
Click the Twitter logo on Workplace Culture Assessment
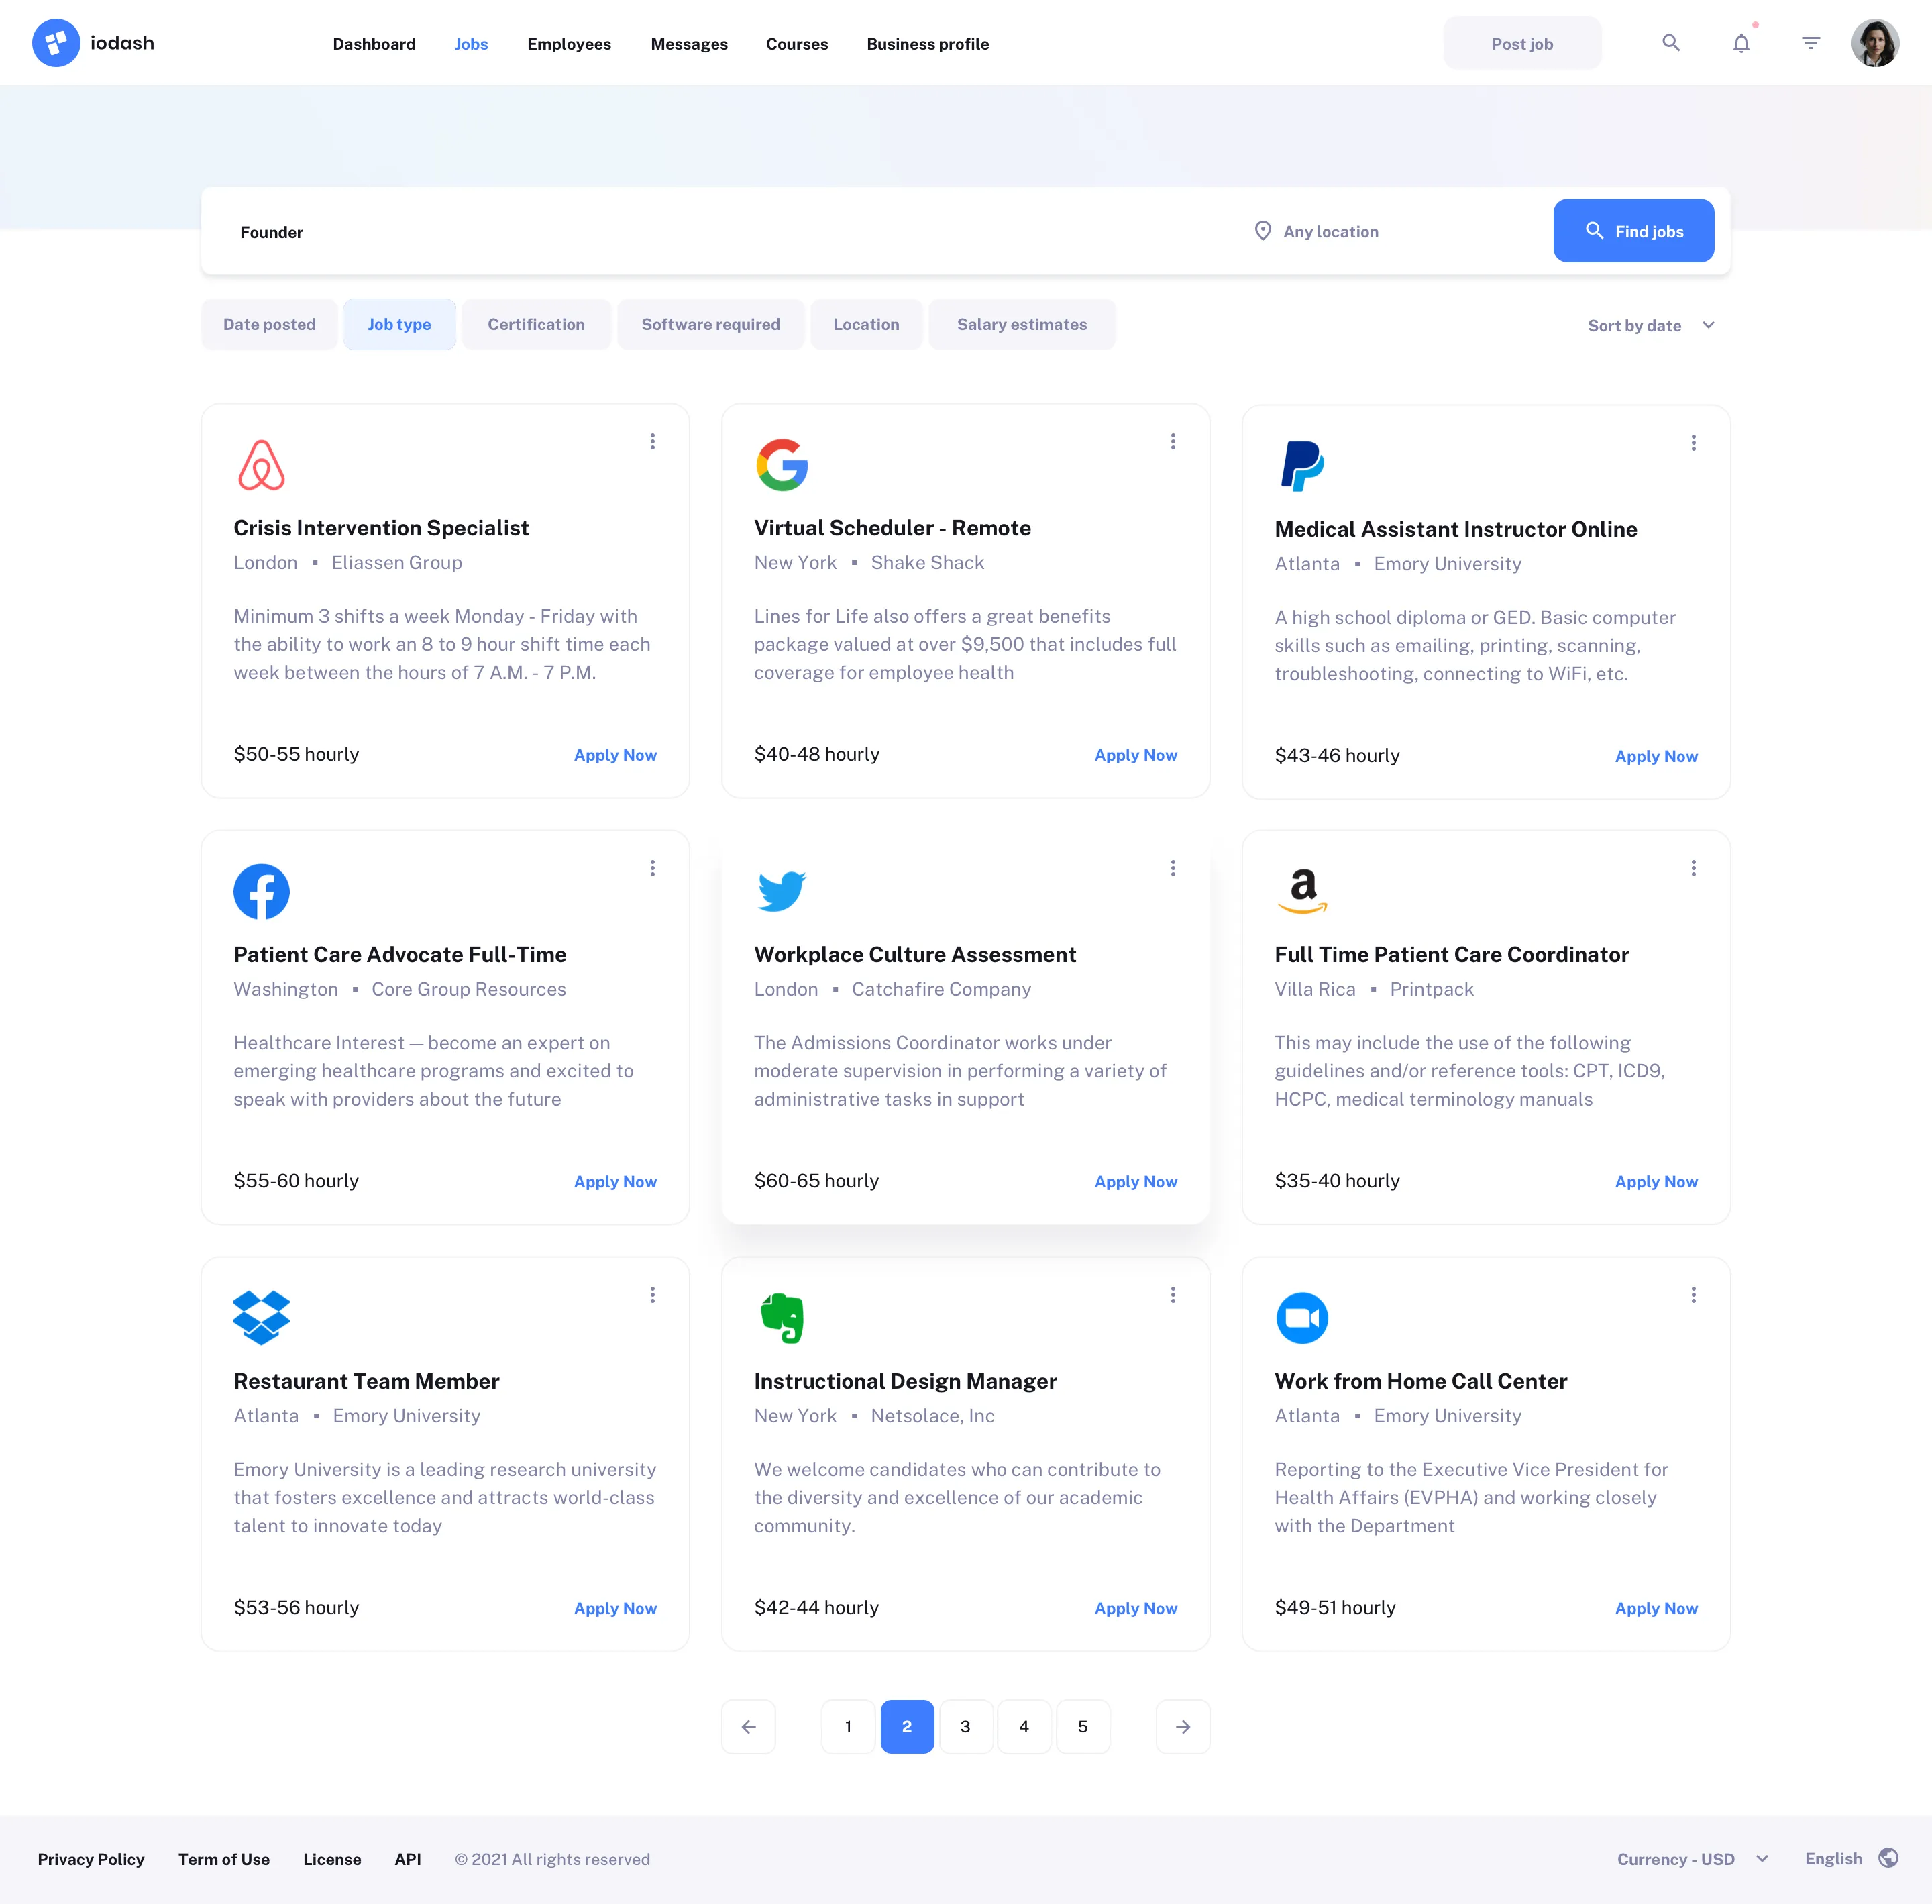pyautogui.click(x=781, y=891)
